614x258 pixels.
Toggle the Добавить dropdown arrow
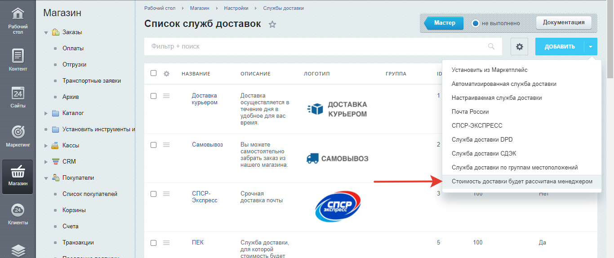pyautogui.click(x=591, y=47)
